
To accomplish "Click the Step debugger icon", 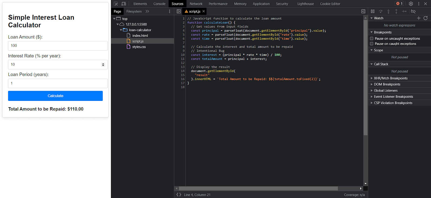I will pos(404,11).
